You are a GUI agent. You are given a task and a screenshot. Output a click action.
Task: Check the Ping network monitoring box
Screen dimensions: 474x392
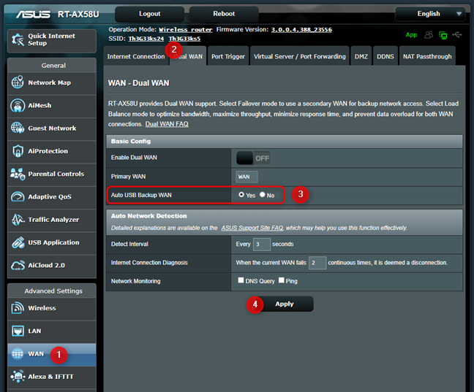click(282, 281)
